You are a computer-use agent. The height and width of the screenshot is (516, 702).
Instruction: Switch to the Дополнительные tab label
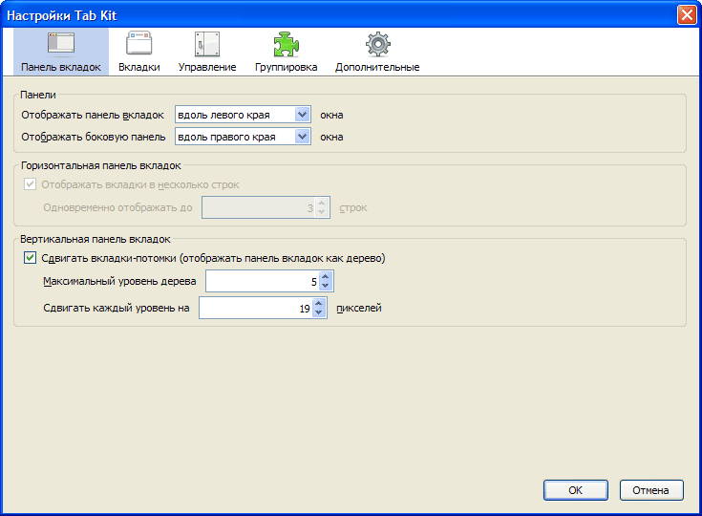tap(377, 67)
